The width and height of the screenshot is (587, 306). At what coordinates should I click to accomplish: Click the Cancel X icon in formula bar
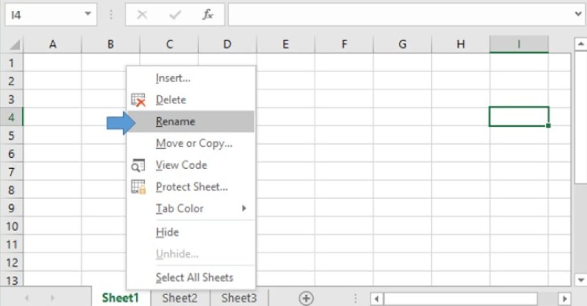pos(142,15)
